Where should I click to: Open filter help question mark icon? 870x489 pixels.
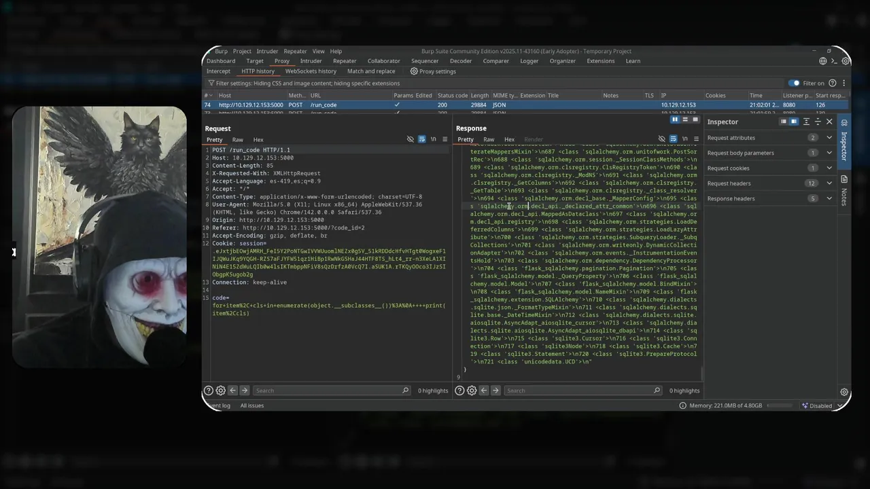pos(833,83)
